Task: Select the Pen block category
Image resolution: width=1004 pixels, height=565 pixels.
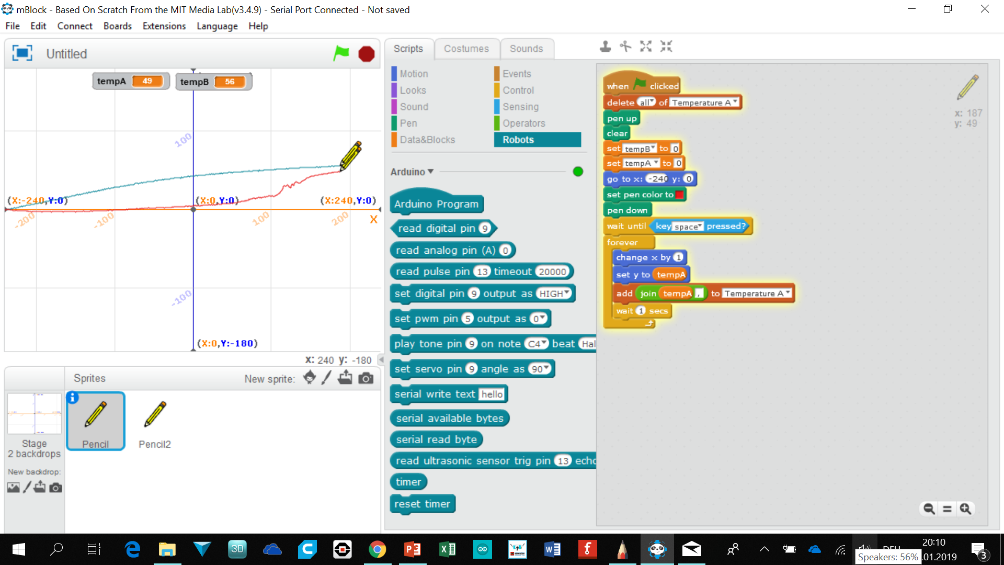Action: coord(408,123)
